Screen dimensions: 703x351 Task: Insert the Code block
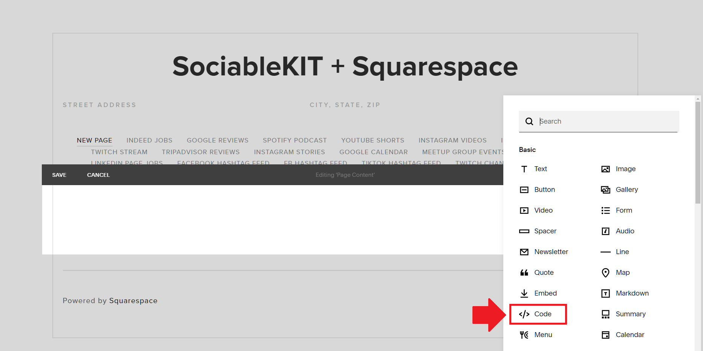coord(543,314)
